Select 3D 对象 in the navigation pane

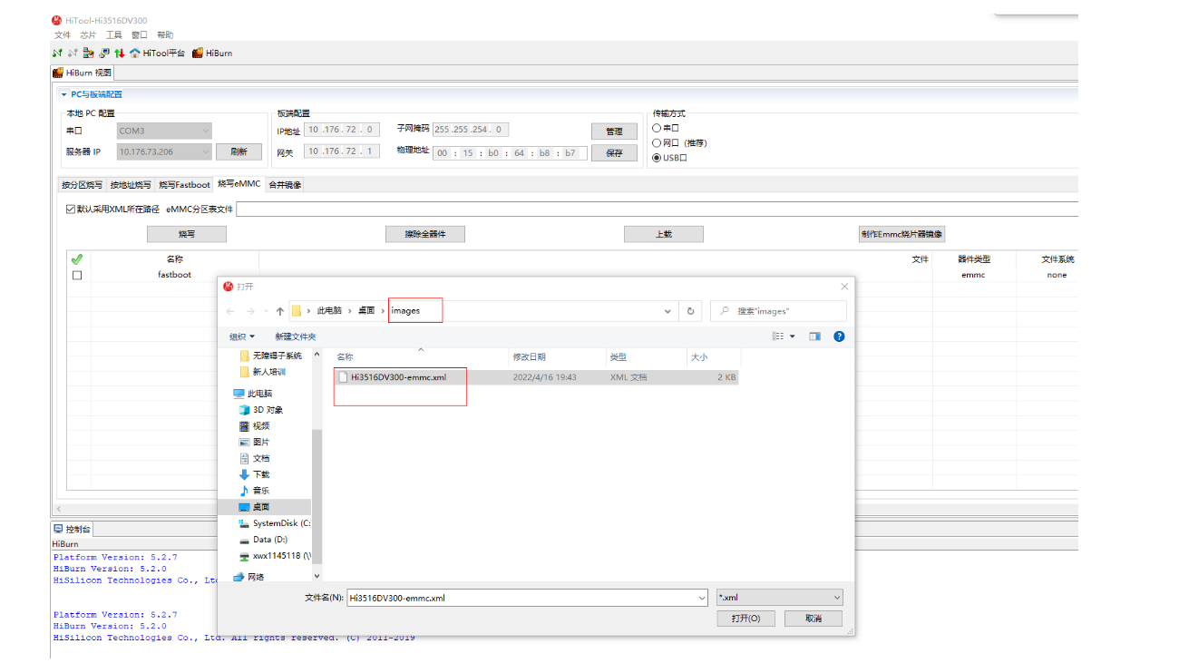pos(261,410)
